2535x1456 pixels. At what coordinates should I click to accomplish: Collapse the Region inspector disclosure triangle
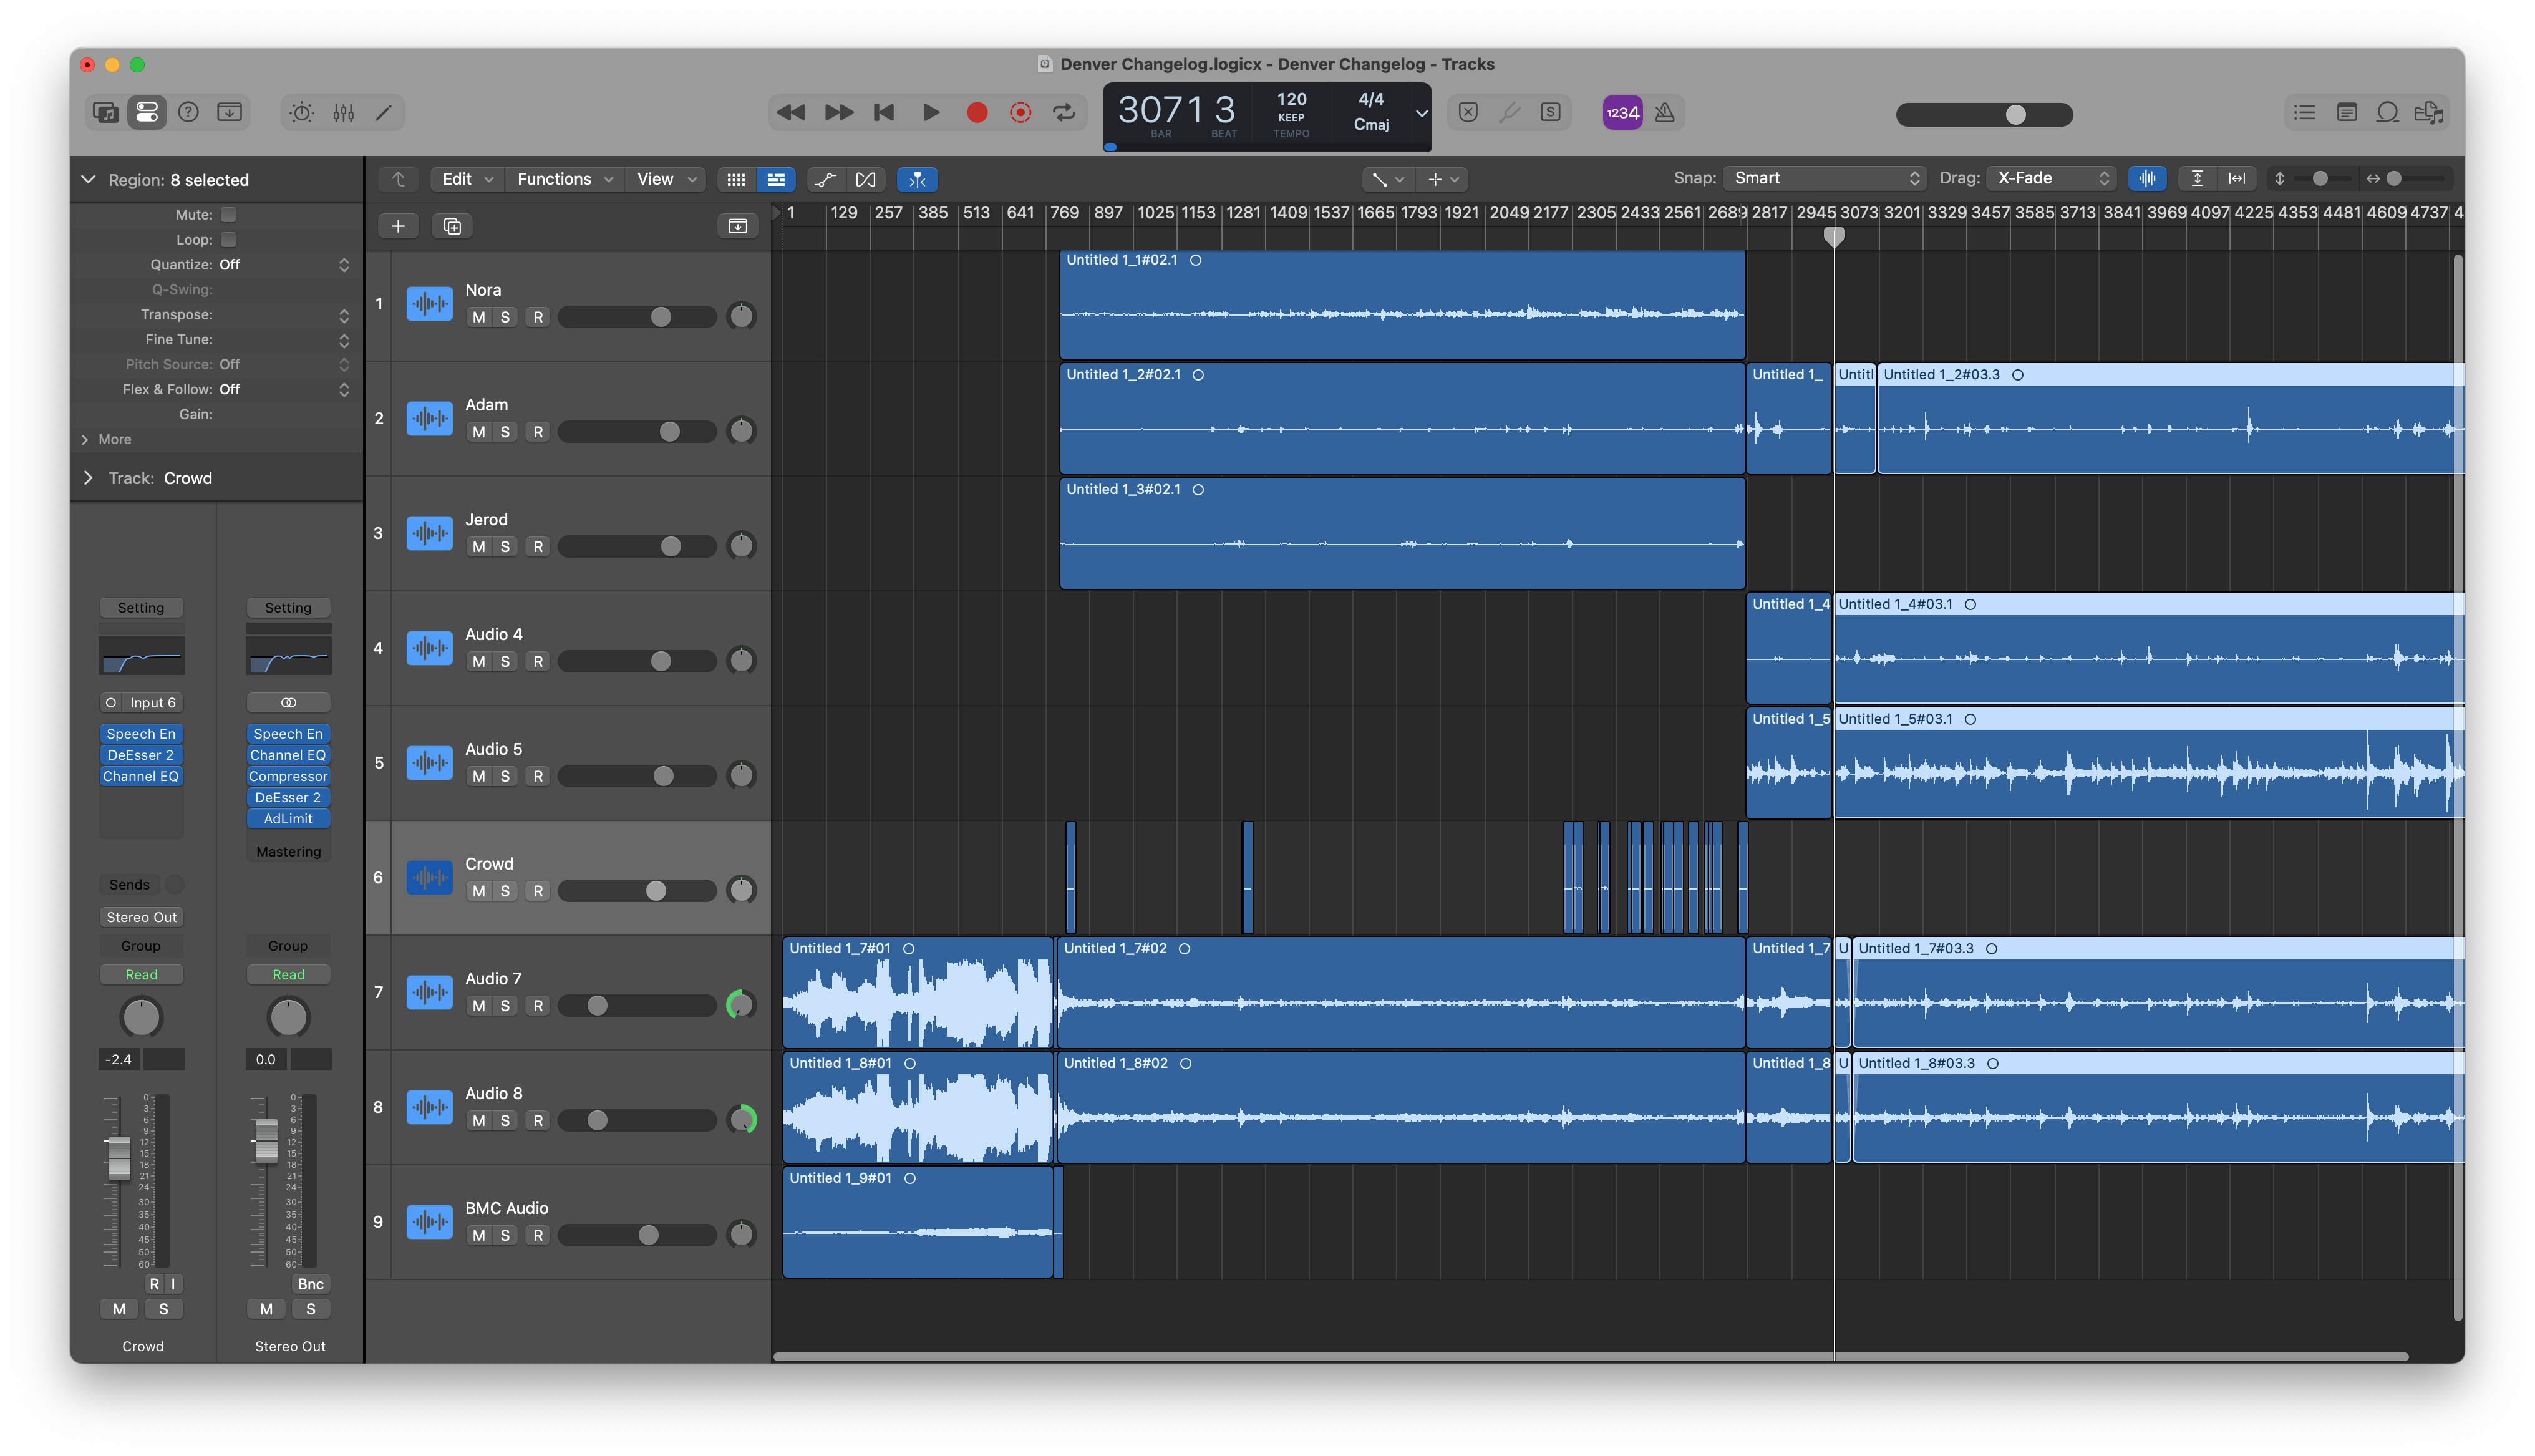pos(88,179)
